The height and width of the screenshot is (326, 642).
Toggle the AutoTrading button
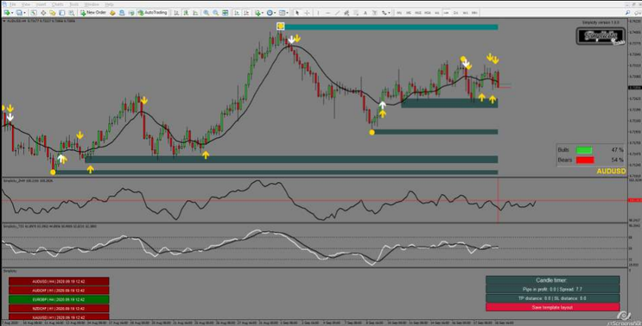(x=153, y=13)
